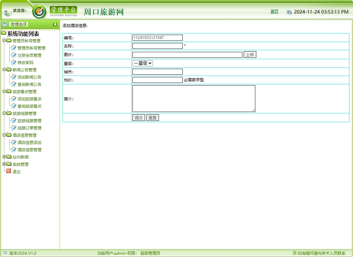The height and width of the screenshot is (257, 353).
Task: Click the pencil icon beside 添加新闻公告
Action: coord(14,77)
